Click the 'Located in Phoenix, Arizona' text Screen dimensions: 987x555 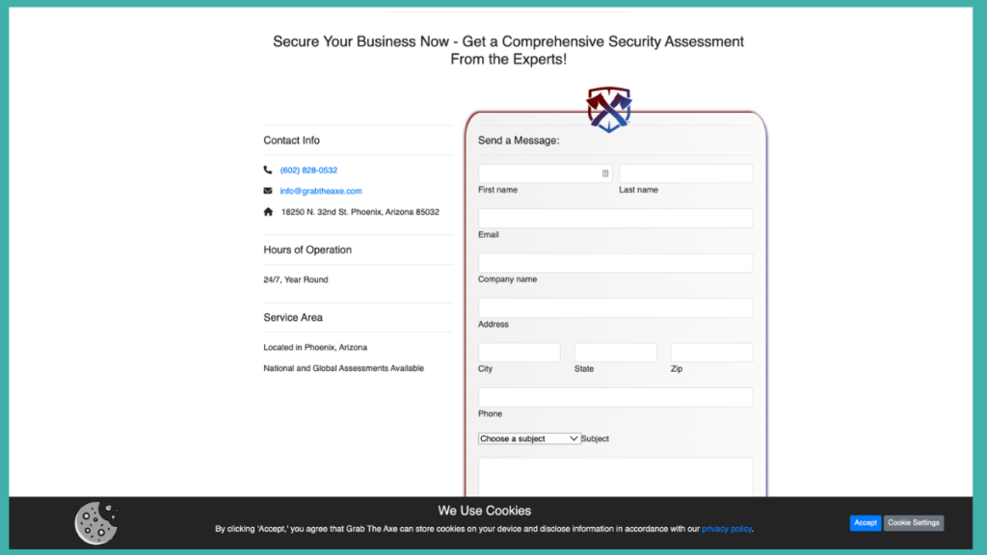point(315,347)
